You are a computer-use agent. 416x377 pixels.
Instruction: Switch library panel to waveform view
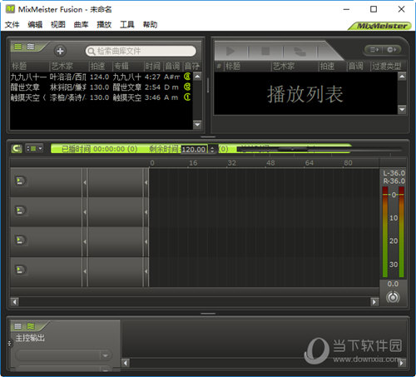coord(31,47)
